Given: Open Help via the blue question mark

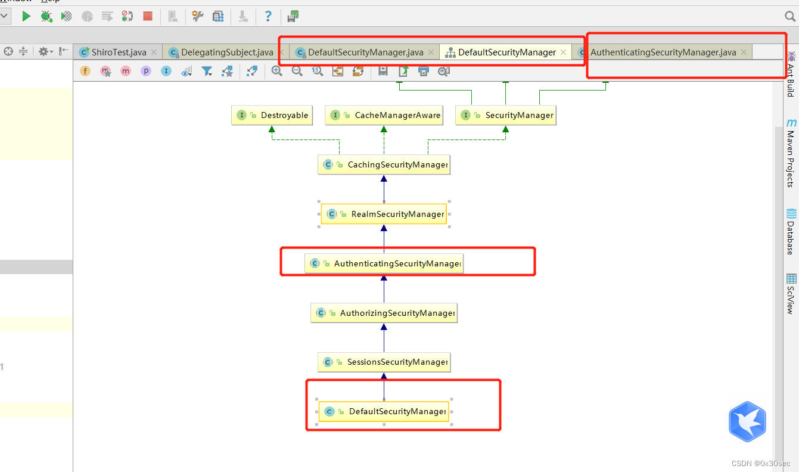Looking at the screenshot, I should point(268,16).
